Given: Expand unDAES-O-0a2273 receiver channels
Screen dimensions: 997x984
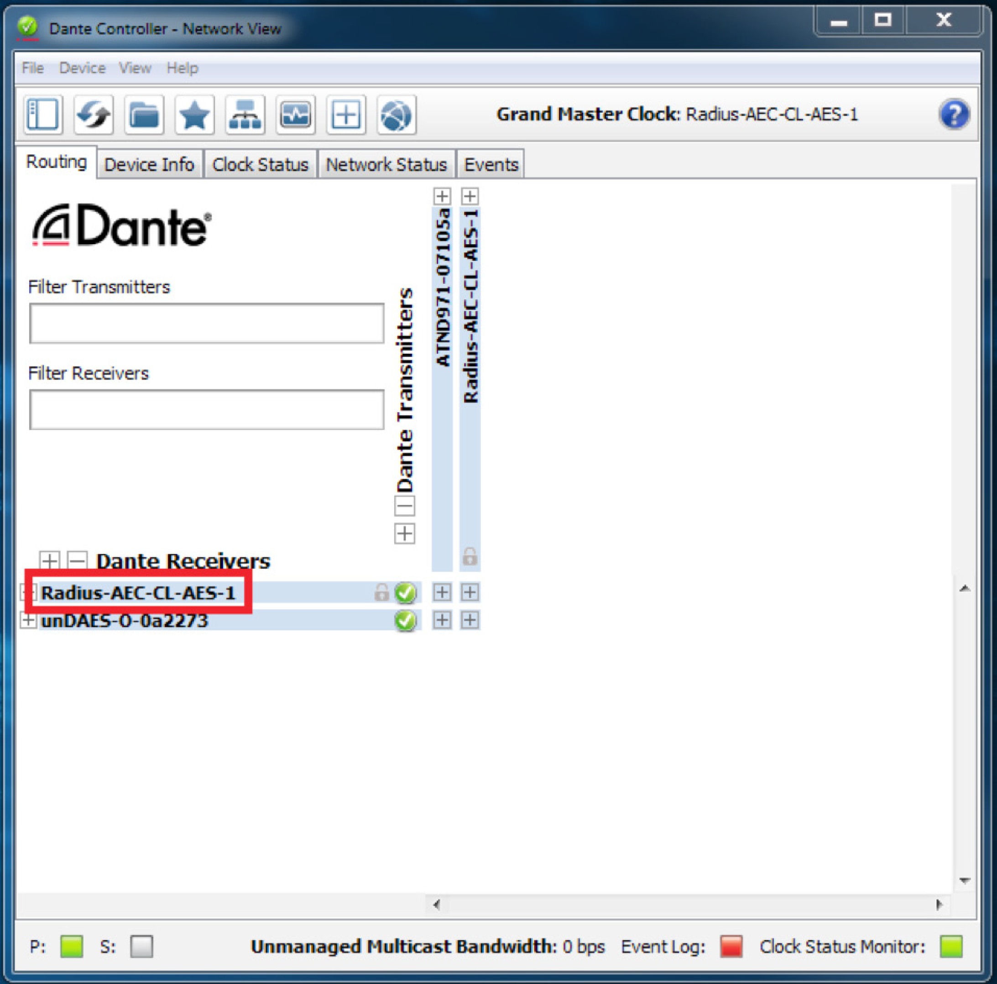Looking at the screenshot, I should [29, 621].
